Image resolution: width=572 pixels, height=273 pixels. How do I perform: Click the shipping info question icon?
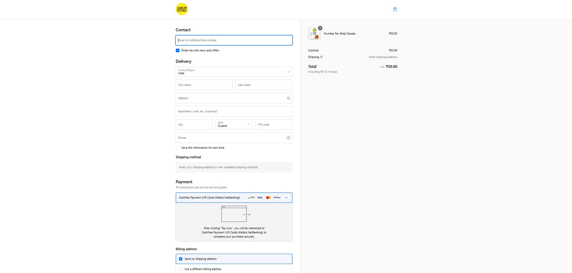tap(321, 57)
